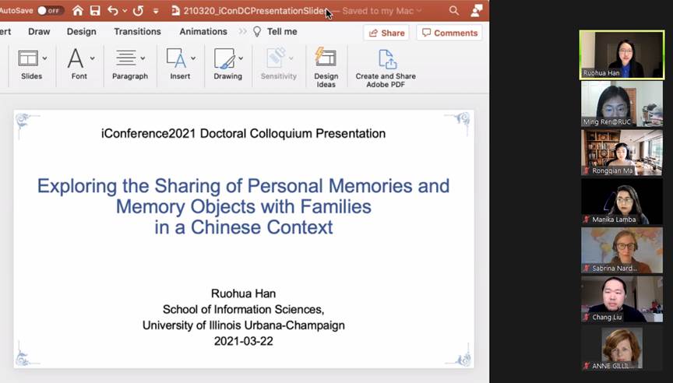This screenshot has width=673, height=383.
Task: Undo the last action
Action: [113, 11]
